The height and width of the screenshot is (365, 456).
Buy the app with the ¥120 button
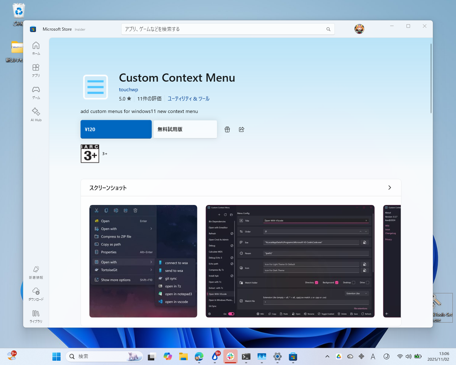tap(116, 129)
